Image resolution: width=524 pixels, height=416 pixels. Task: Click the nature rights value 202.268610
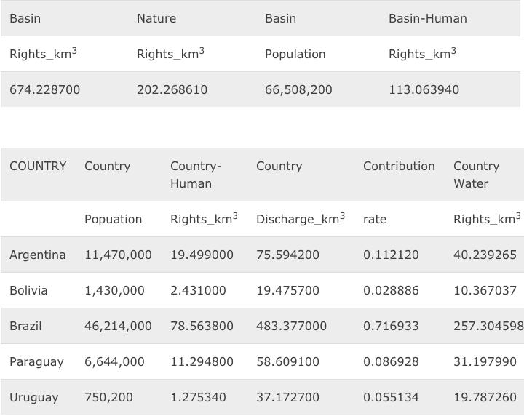[x=172, y=89]
